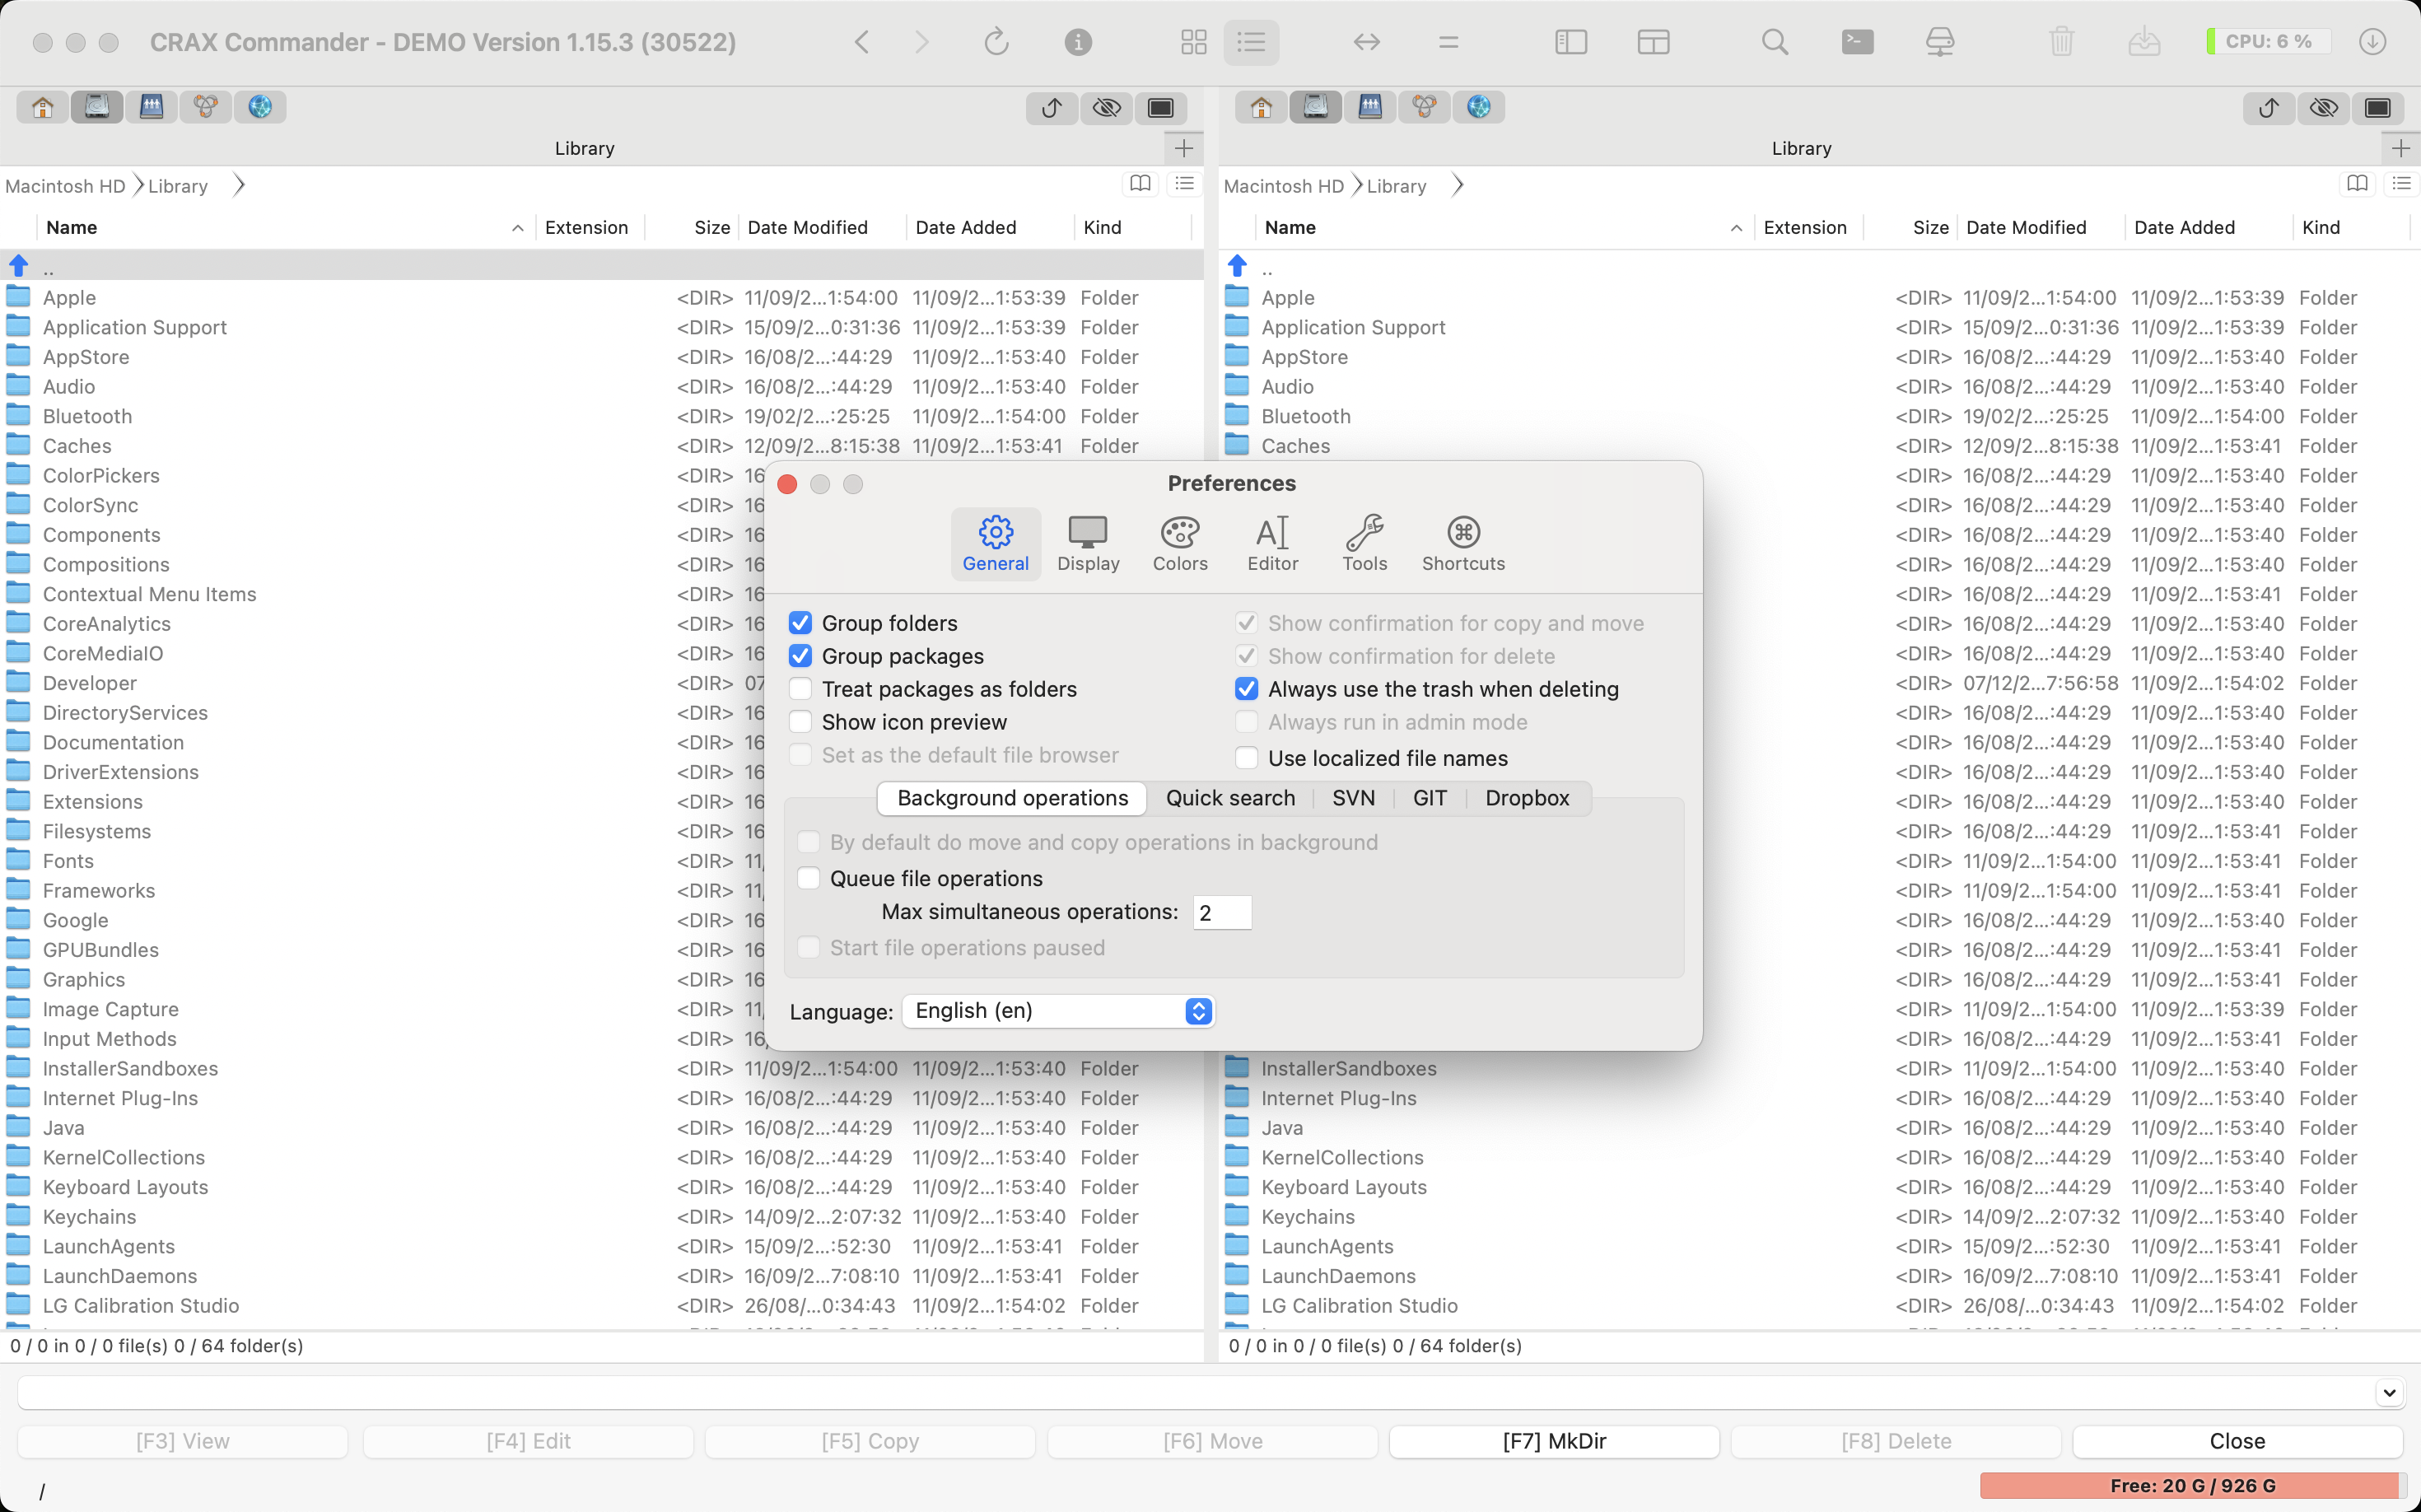Uncheck the Group folders checkbox

point(800,623)
